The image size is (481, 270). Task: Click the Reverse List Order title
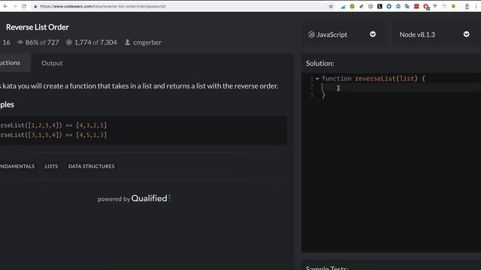point(37,27)
